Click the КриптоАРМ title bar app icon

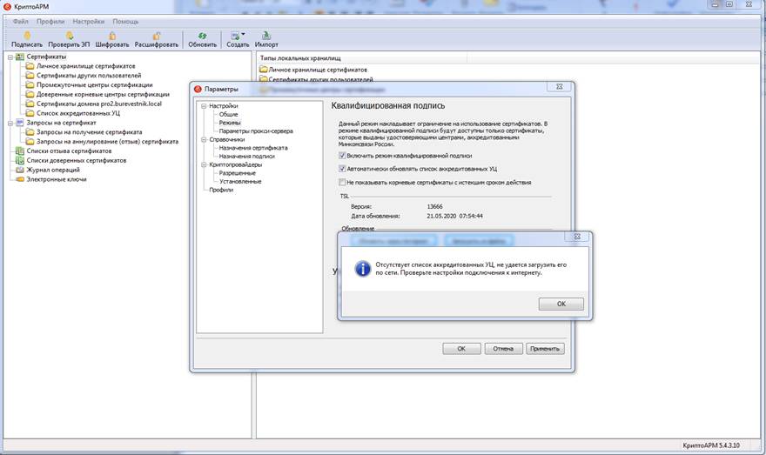click(x=7, y=6)
